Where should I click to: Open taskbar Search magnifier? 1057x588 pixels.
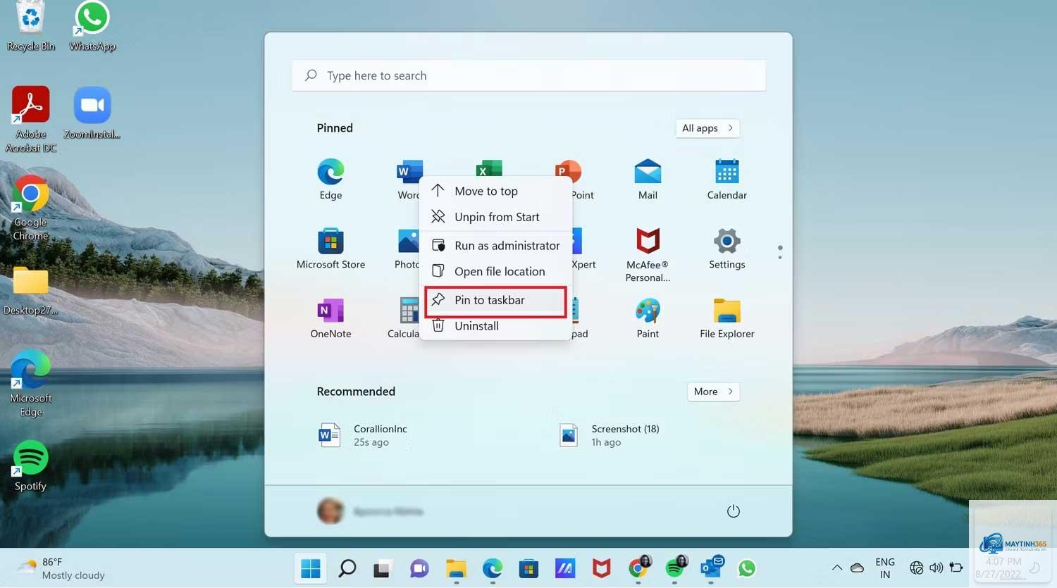point(347,568)
